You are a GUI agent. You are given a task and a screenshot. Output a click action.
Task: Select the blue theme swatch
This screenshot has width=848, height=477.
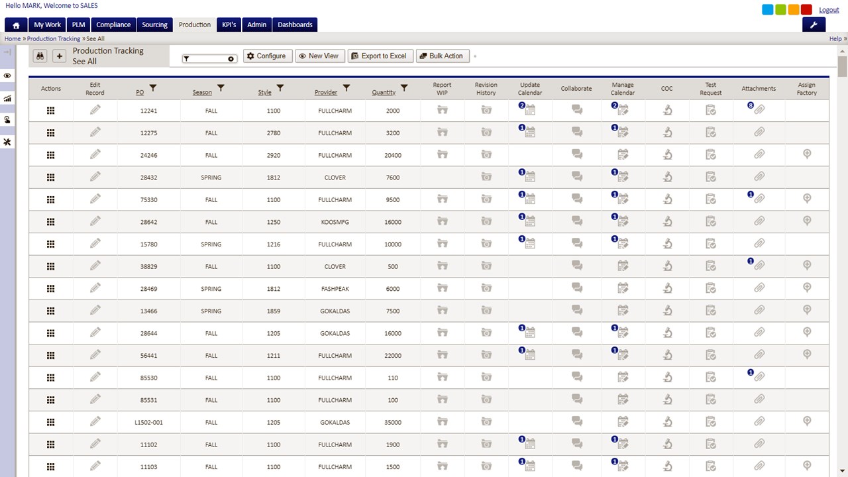tap(767, 9)
